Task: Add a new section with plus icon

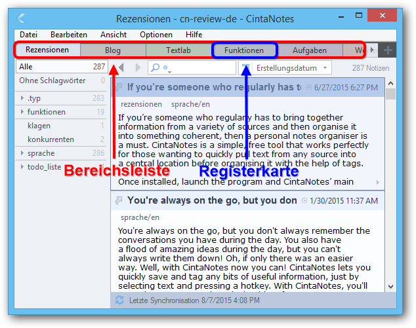Action: point(388,50)
